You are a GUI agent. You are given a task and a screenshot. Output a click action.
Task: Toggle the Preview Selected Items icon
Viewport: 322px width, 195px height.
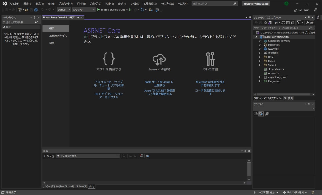[312, 23]
